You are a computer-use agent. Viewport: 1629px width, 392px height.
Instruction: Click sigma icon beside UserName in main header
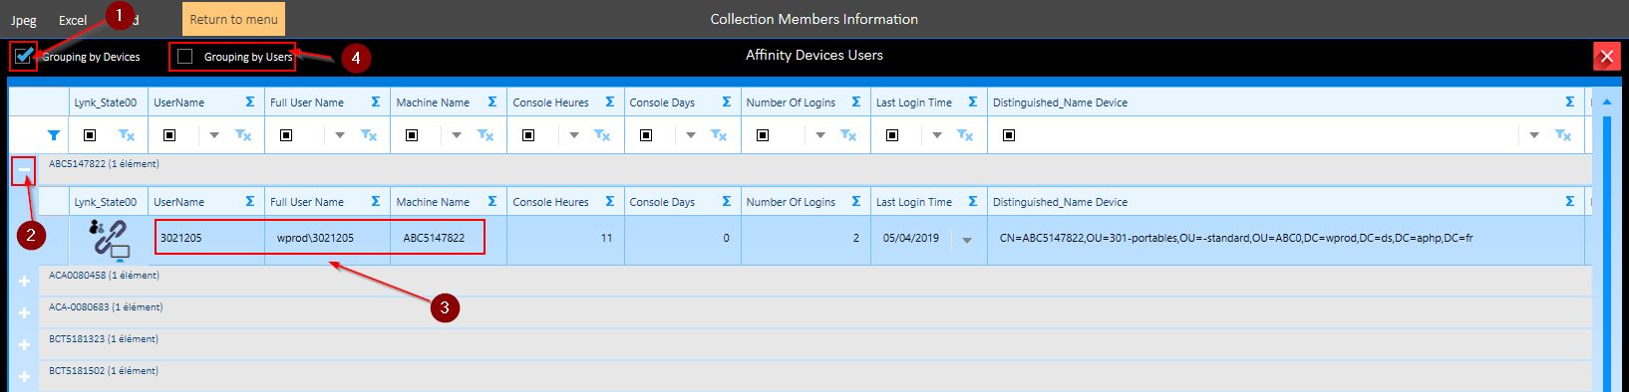coord(250,102)
